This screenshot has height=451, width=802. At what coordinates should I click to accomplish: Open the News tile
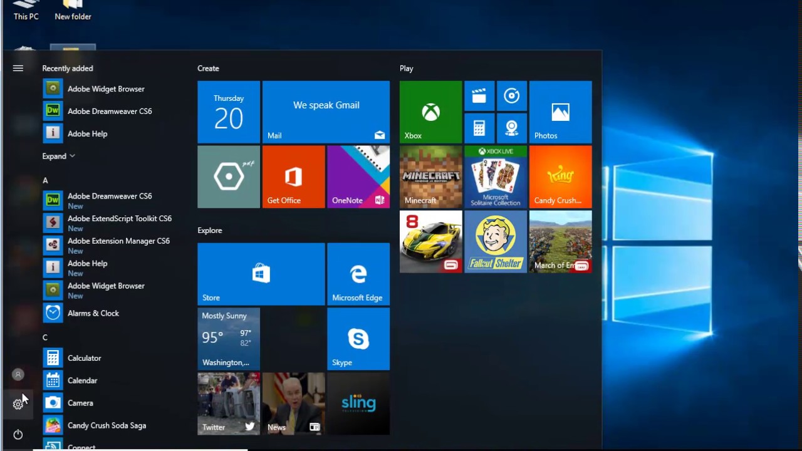[x=293, y=404]
